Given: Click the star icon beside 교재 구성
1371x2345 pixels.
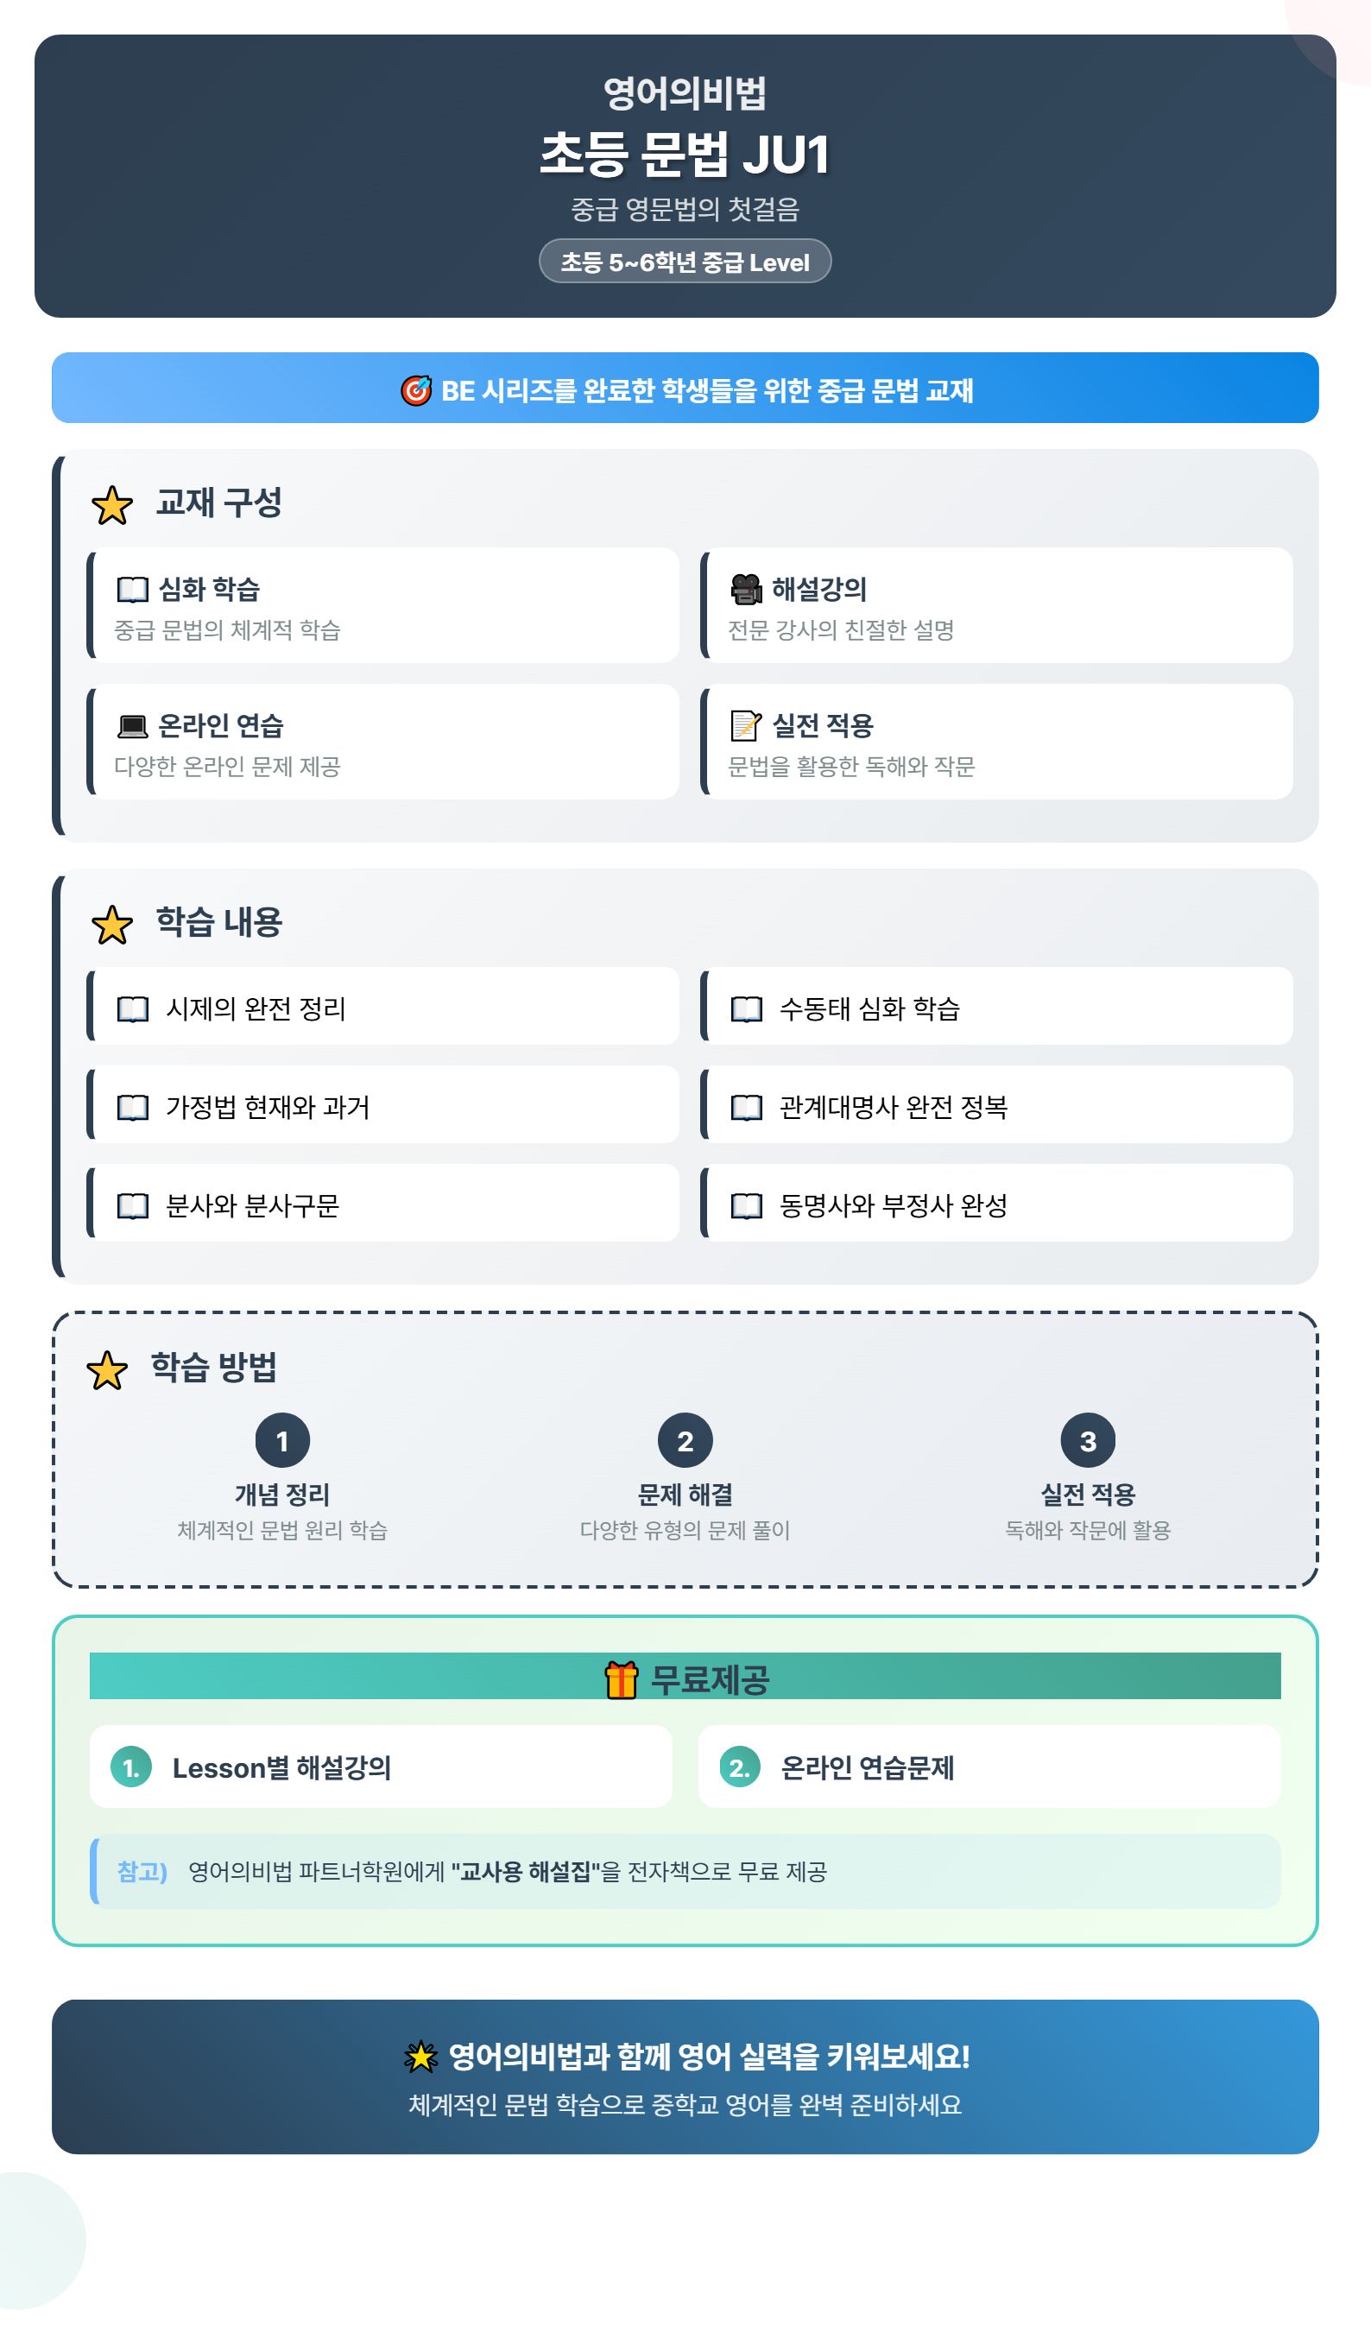Looking at the screenshot, I should (111, 505).
